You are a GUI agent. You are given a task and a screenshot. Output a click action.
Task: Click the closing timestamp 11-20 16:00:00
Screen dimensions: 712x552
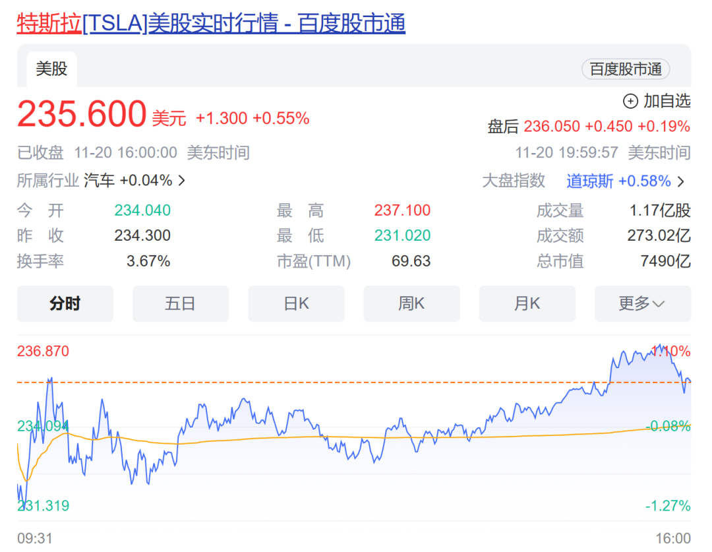click(x=125, y=152)
